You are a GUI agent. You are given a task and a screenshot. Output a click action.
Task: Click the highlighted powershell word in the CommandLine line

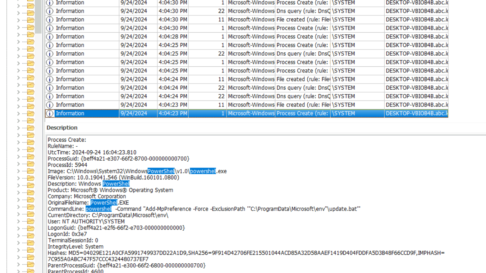coord(98,209)
